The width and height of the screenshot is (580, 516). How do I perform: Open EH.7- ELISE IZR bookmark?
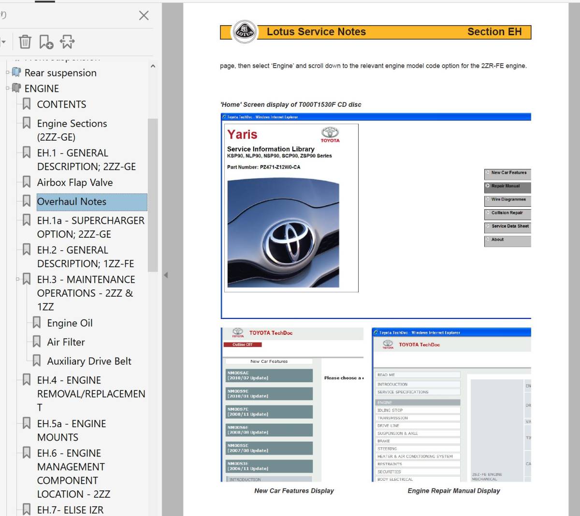pos(70,510)
